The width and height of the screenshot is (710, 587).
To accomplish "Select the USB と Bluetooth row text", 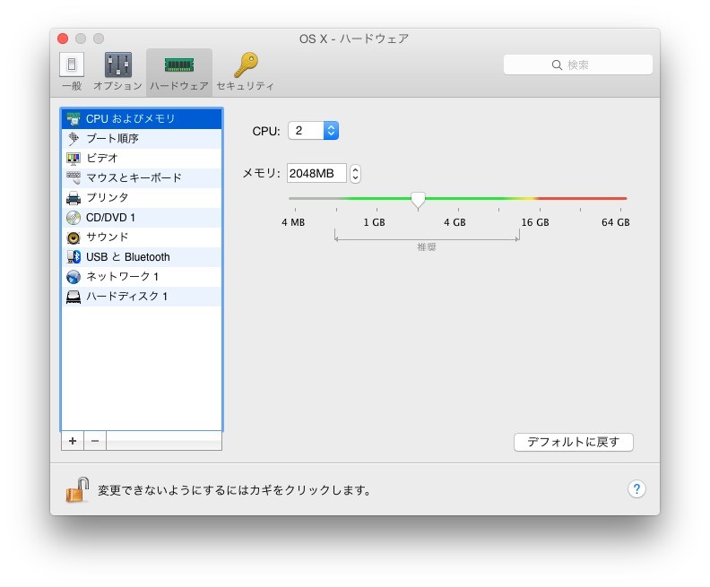I will (128, 257).
